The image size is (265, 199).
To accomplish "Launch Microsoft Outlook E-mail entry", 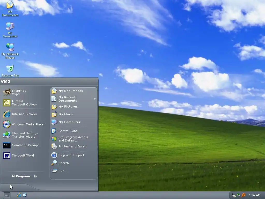I will point(24,103).
